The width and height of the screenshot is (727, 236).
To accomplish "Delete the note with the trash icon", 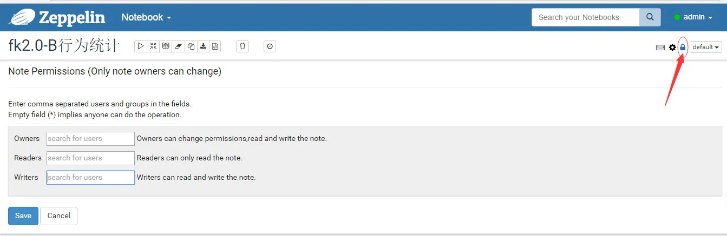I will click(x=243, y=46).
